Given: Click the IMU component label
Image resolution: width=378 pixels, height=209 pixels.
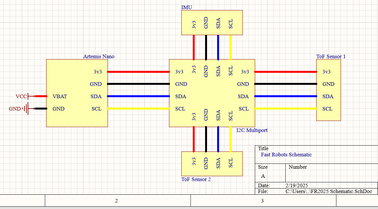Looking at the screenshot, I should (x=187, y=7).
